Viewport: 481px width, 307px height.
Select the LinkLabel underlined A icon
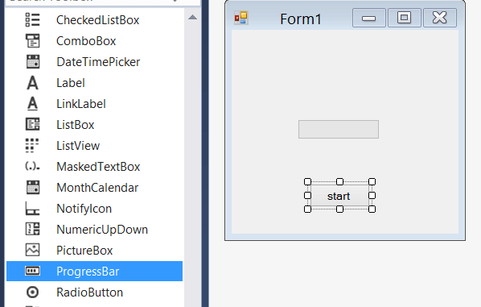click(x=32, y=104)
